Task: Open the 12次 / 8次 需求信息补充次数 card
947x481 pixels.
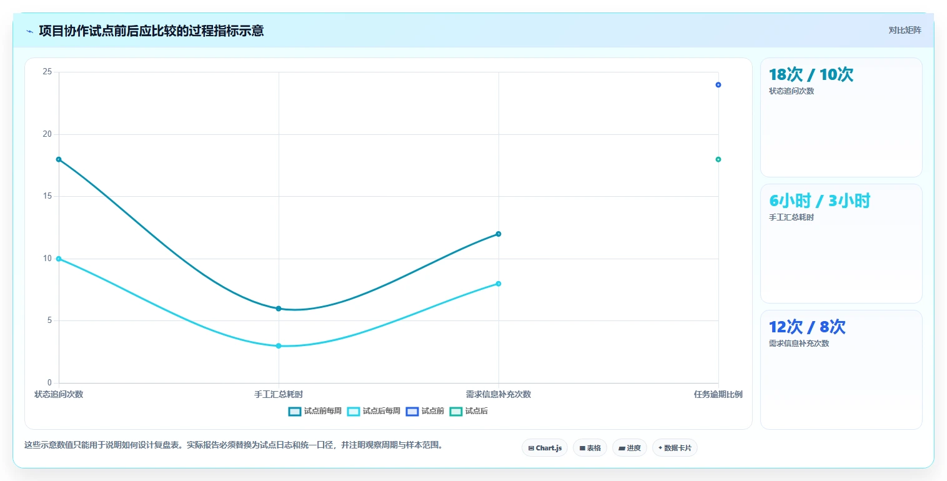Action: click(841, 370)
